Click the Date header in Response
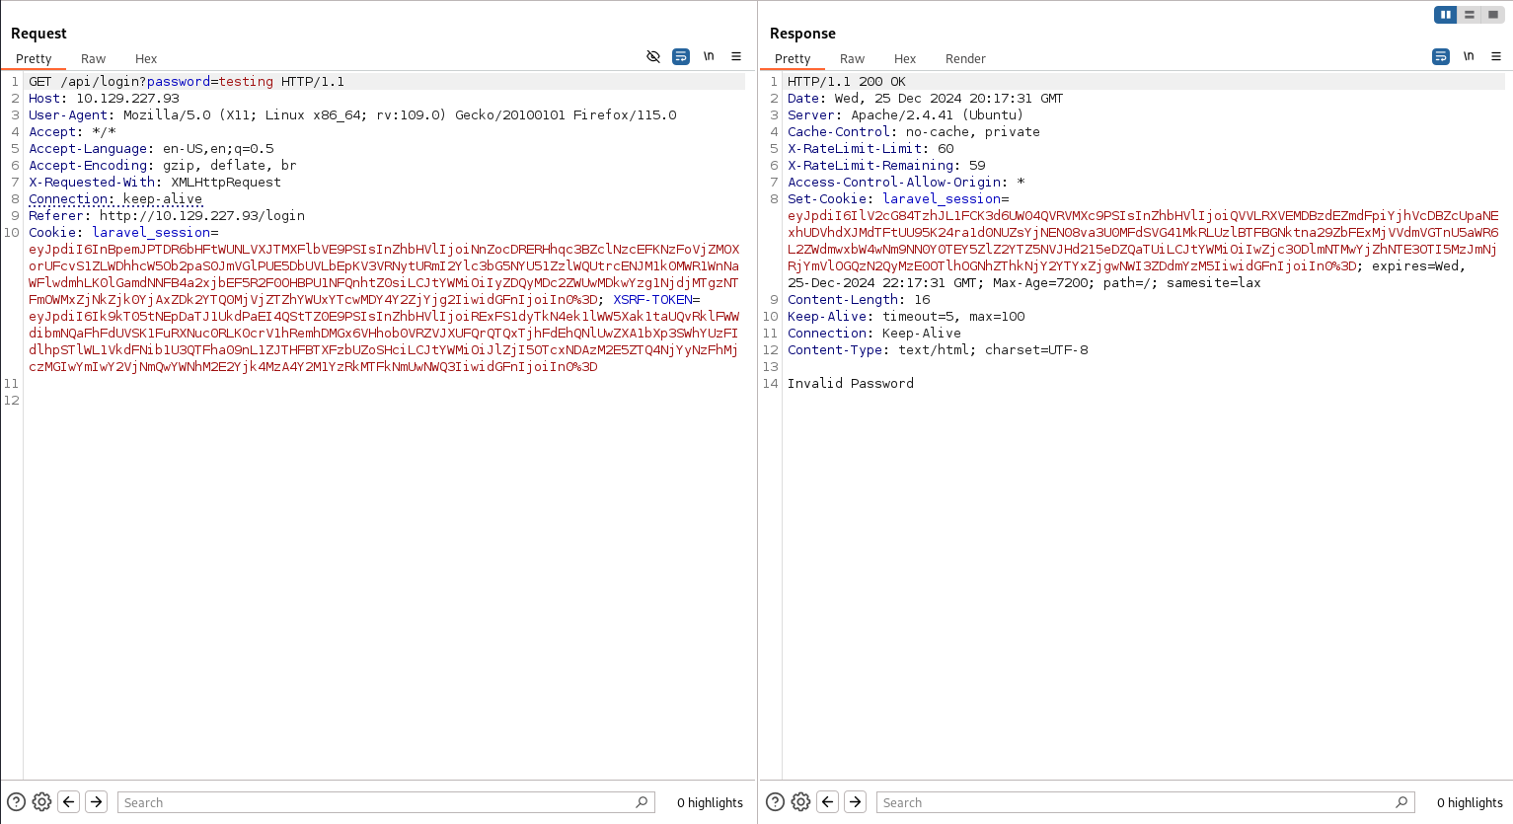 [x=926, y=99]
